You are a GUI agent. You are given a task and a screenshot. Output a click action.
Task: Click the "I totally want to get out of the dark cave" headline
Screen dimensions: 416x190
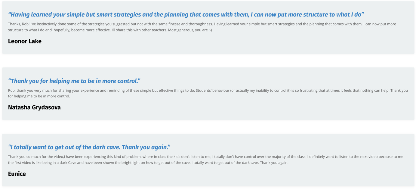[x=89, y=147]
